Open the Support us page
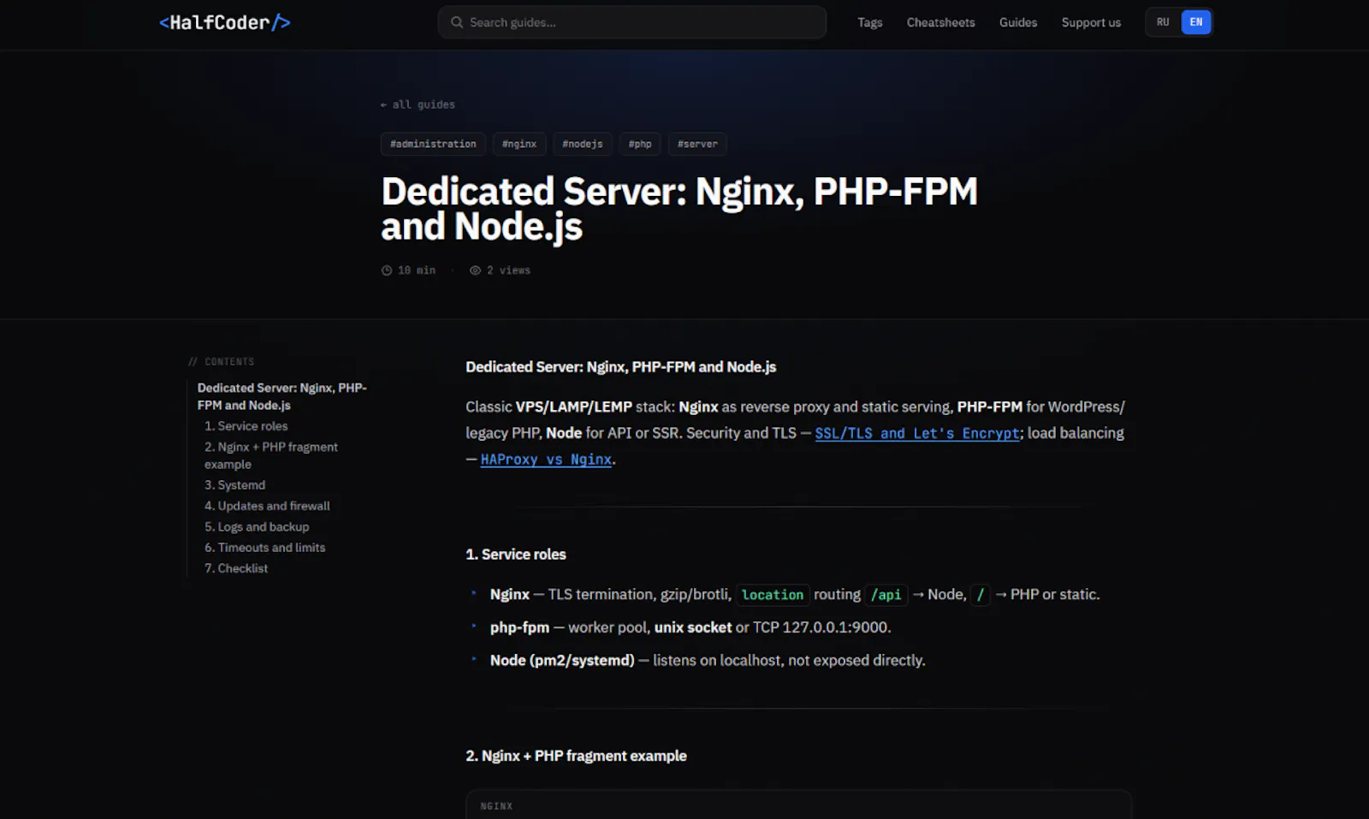Viewport: 1369px width, 819px height. [1091, 22]
